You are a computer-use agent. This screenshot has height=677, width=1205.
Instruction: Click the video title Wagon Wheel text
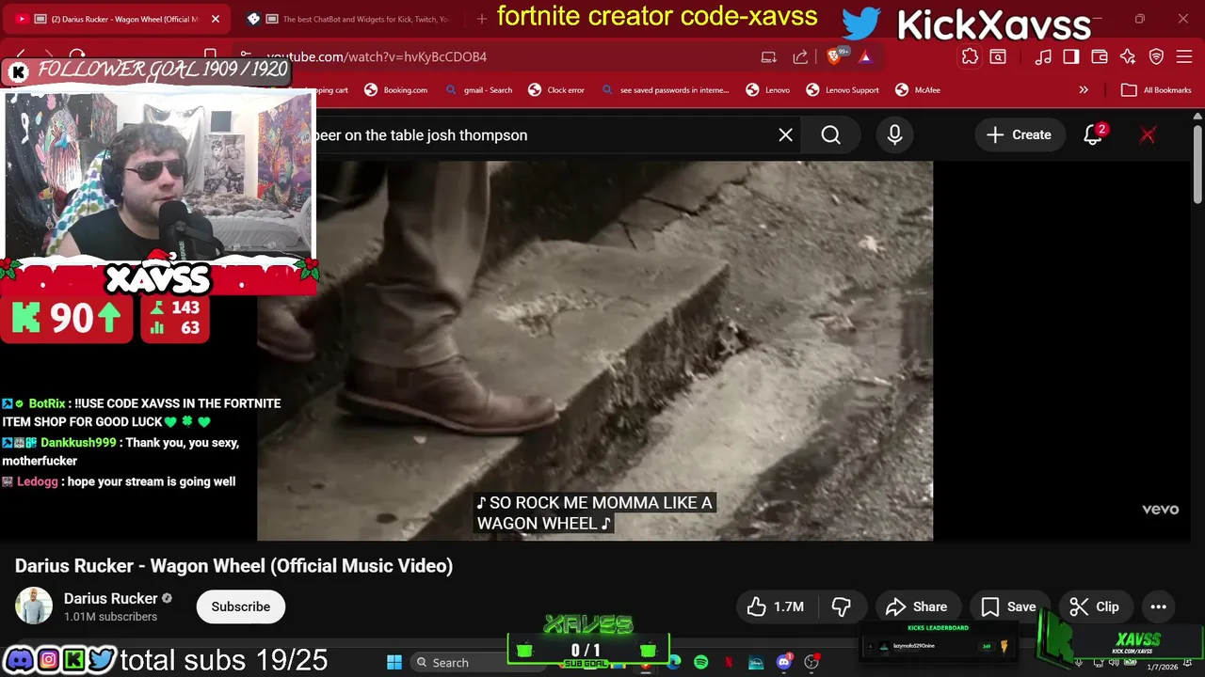tap(233, 566)
